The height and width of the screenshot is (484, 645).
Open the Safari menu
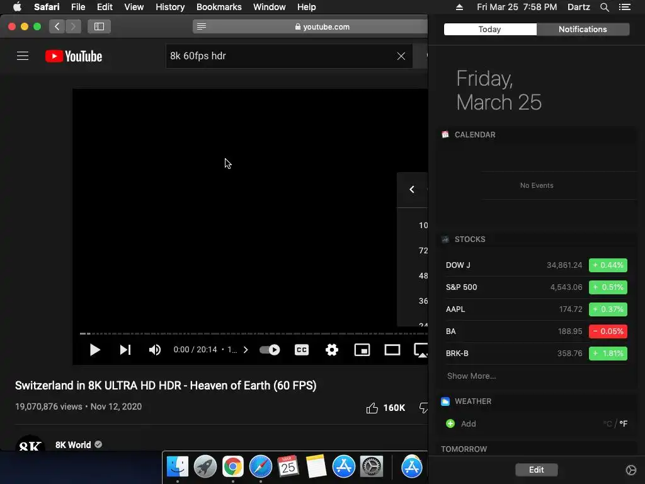(x=47, y=7)
